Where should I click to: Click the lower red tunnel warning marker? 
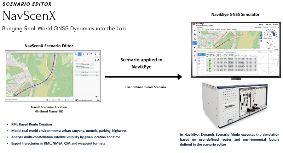click(x=25, y=90)
